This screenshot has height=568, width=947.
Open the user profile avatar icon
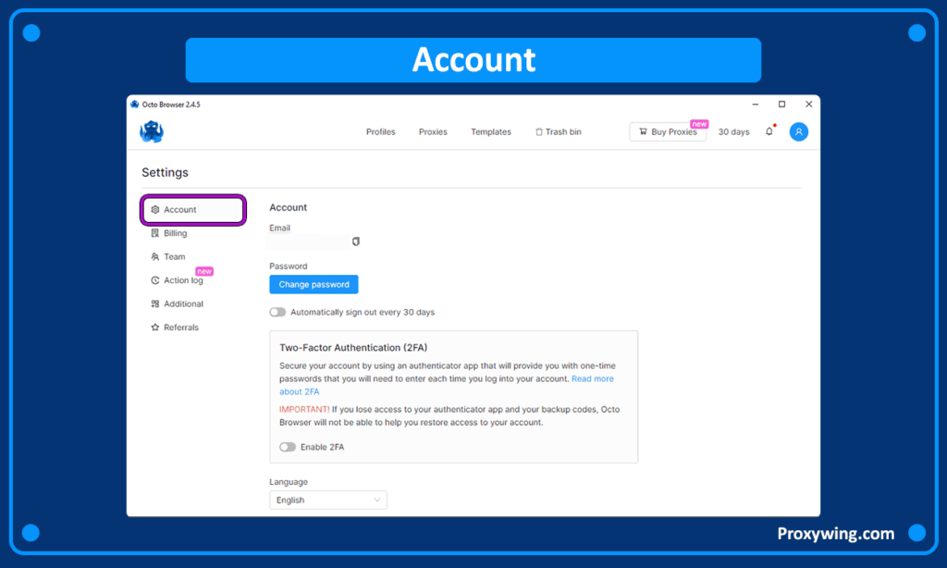tap(798, 132)
